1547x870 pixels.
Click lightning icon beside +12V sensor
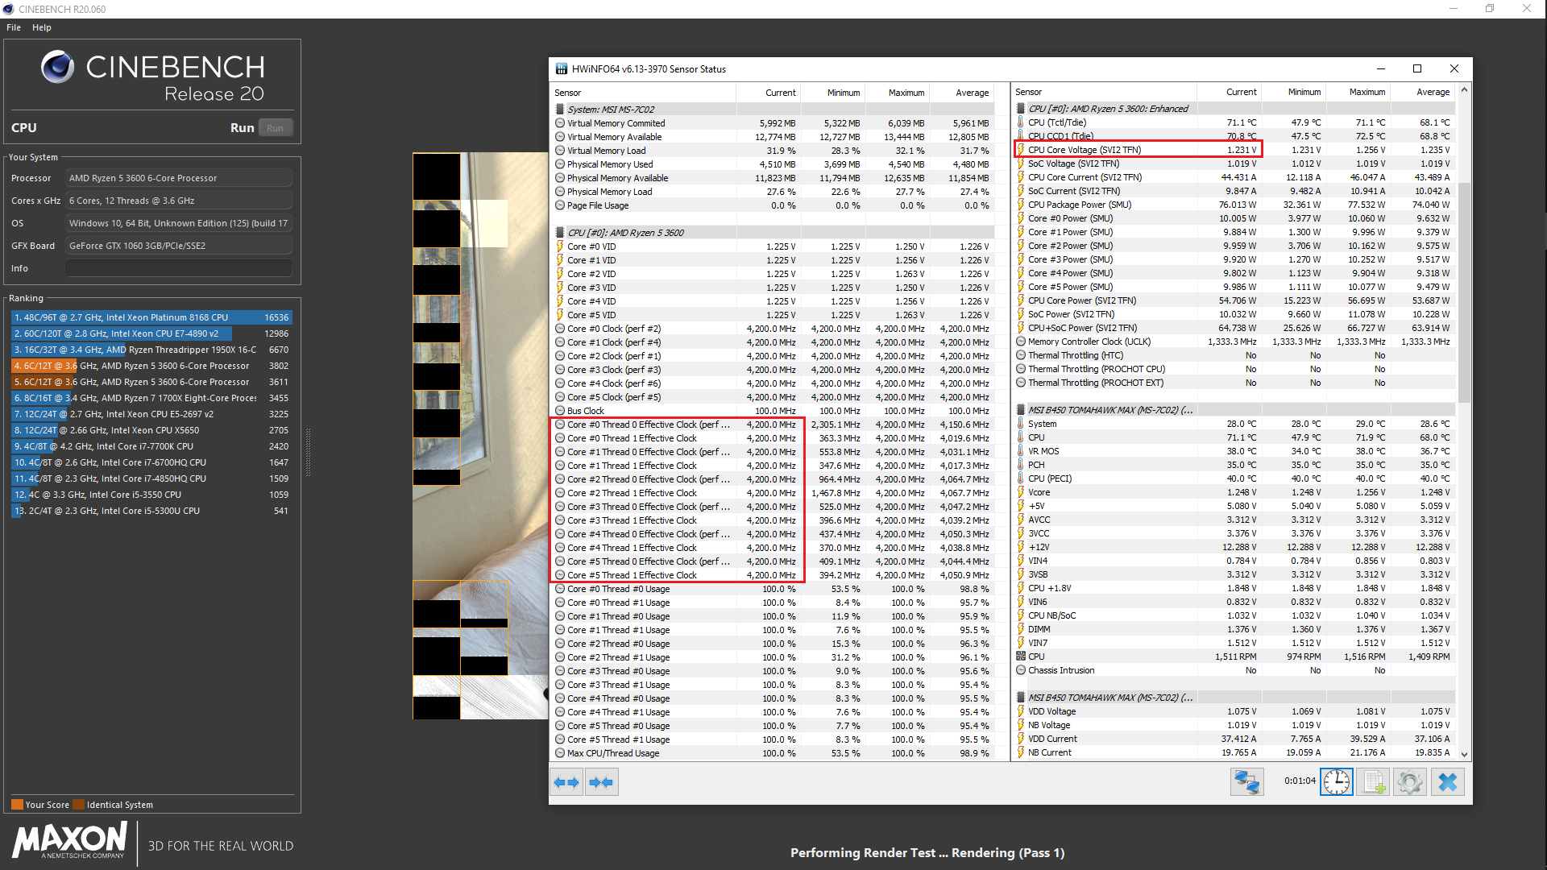coord(1021,547)
